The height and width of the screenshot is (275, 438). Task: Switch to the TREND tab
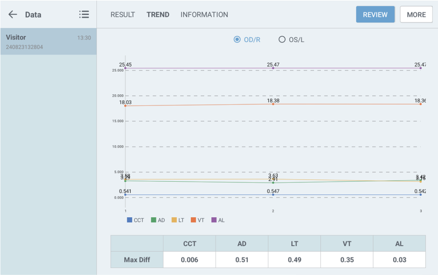point(158,15)
